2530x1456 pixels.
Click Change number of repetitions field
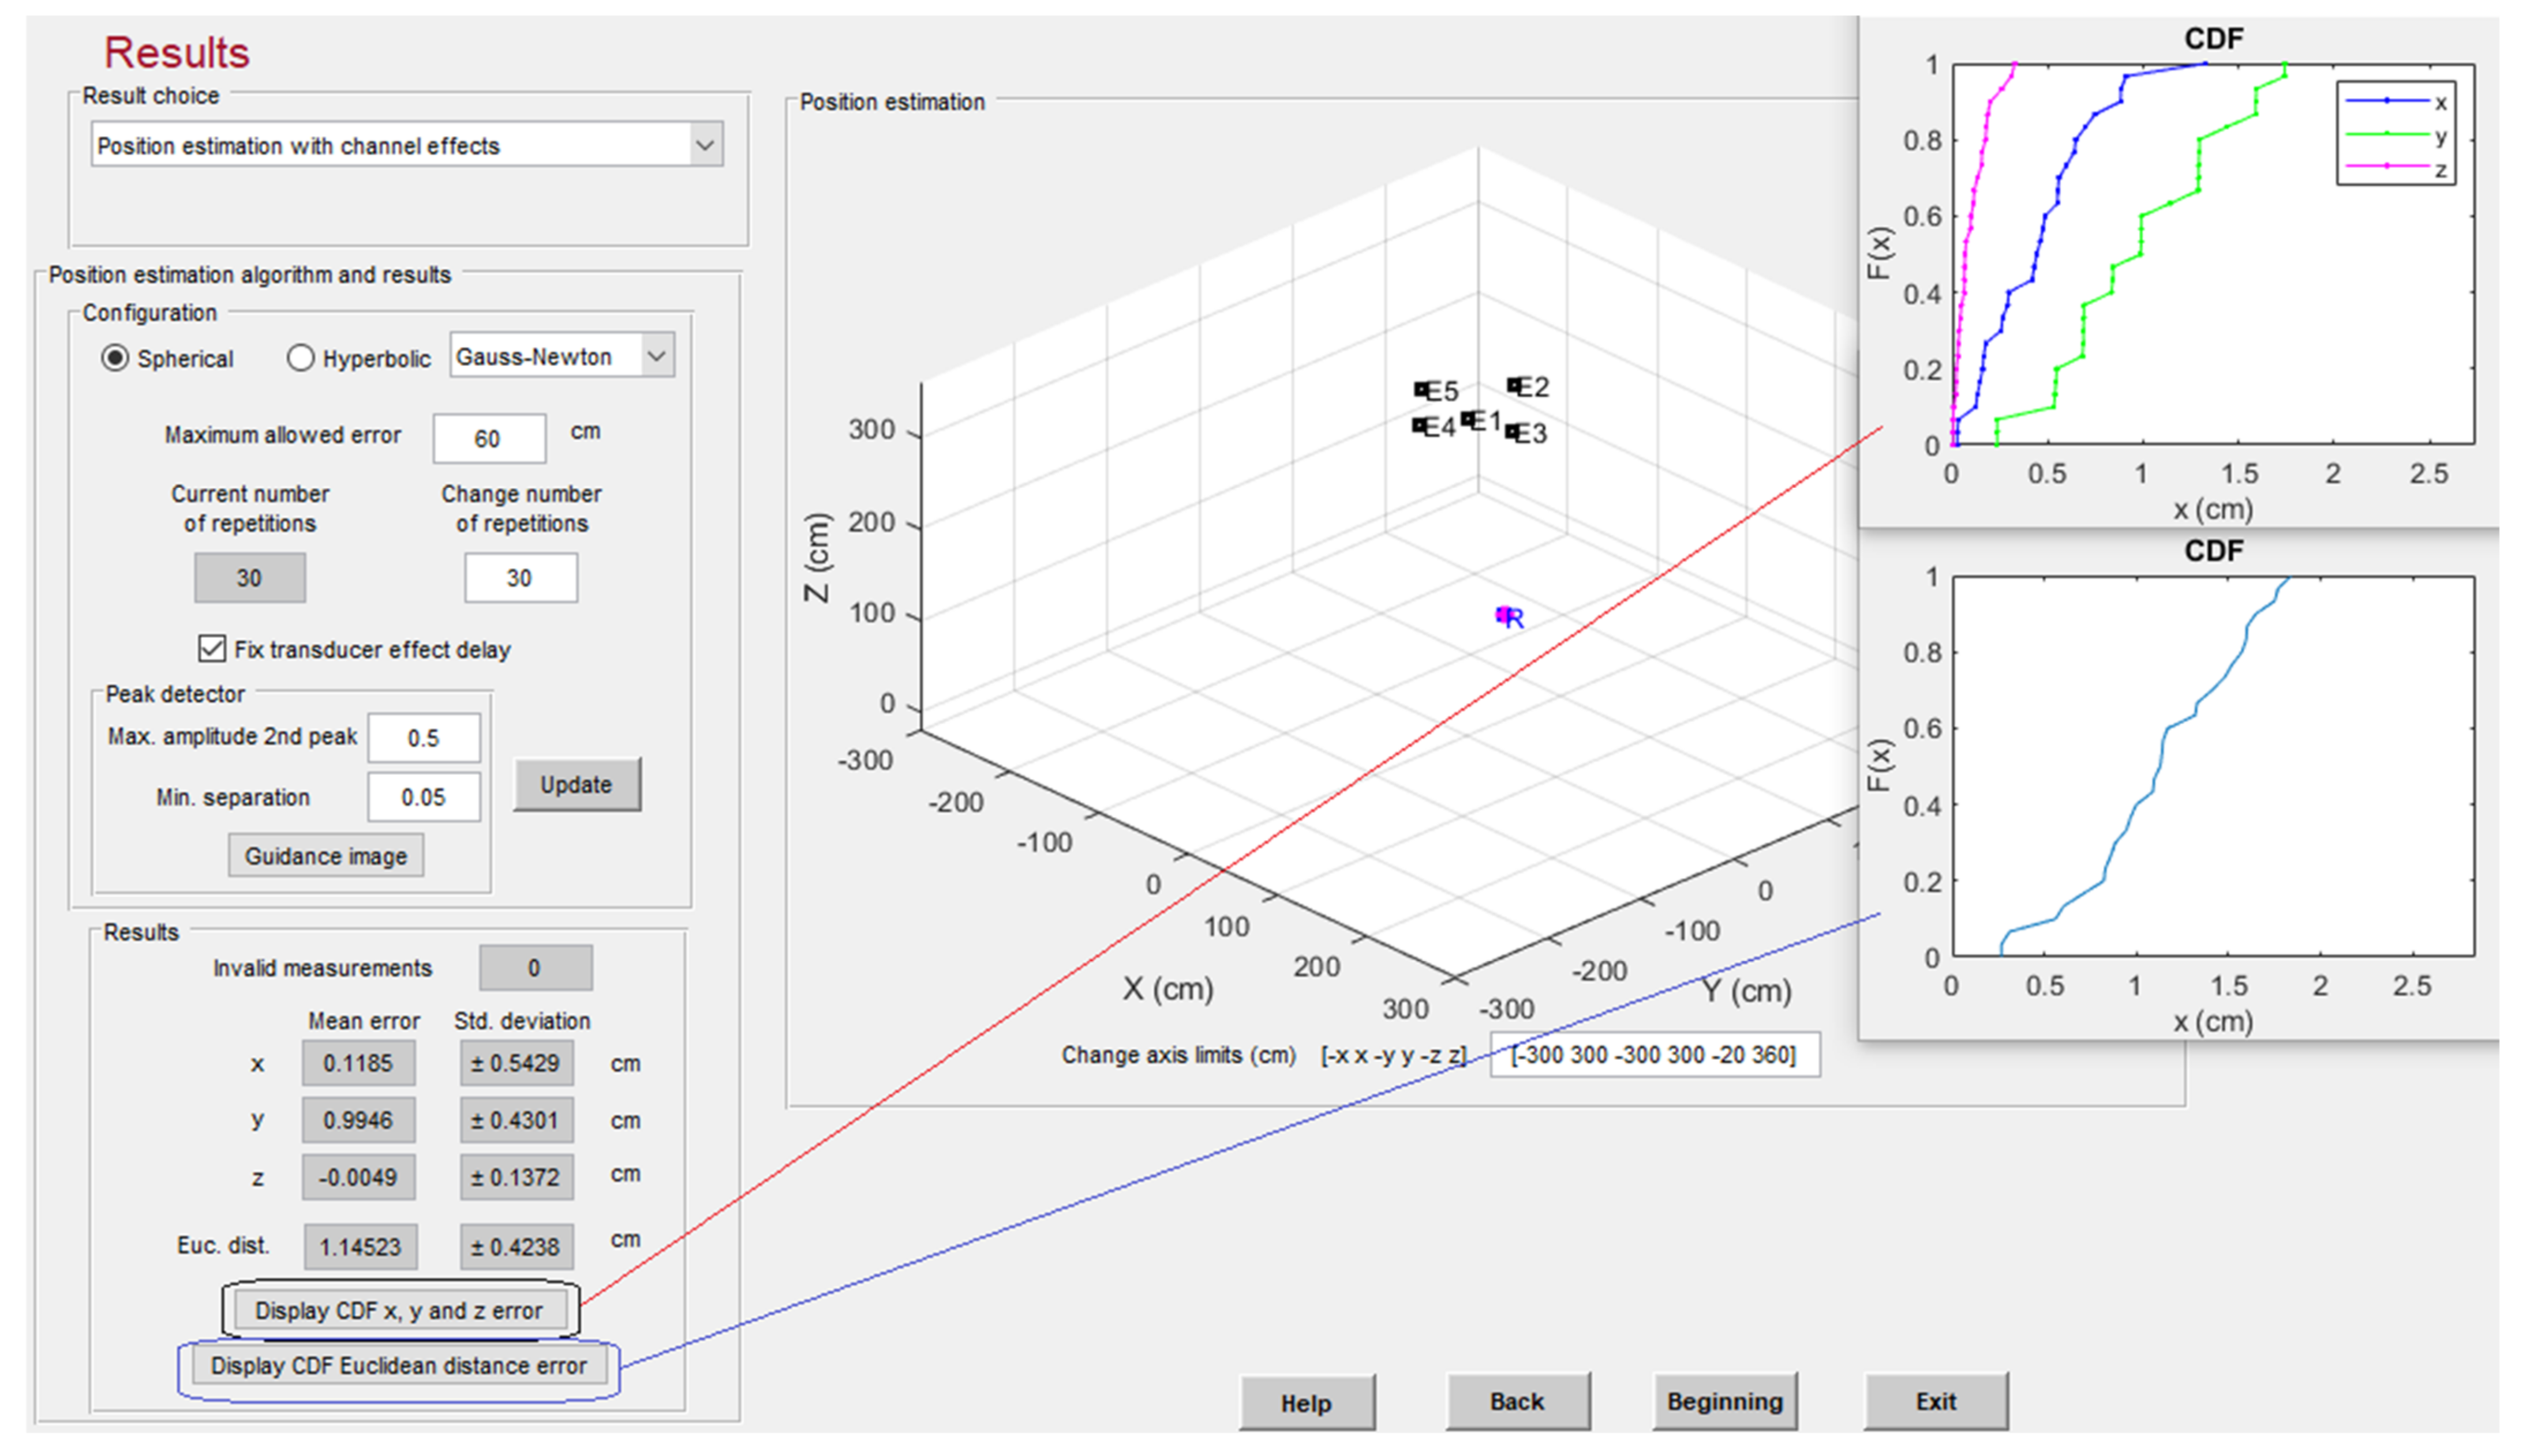coord(519,578)
